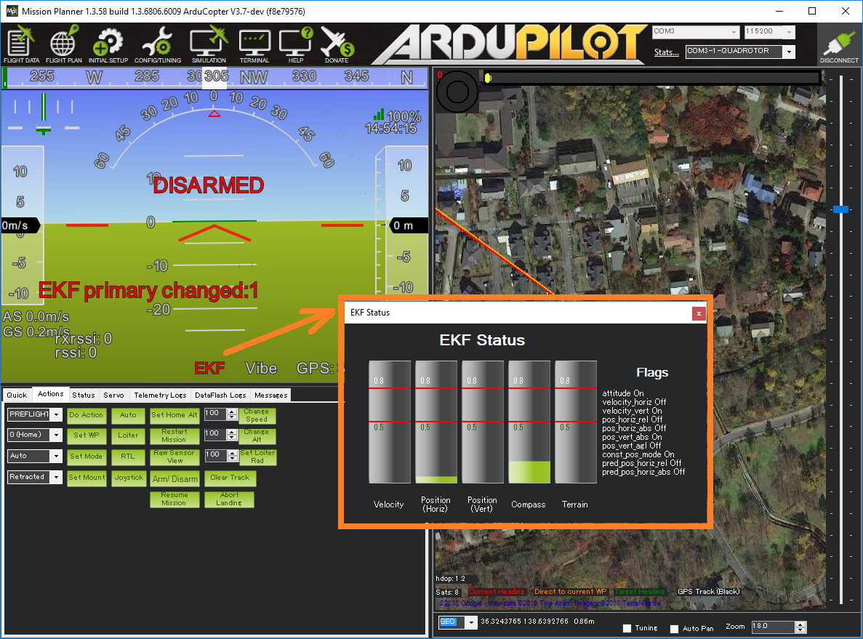This screenshot has height=639, width=863.
Task: Enable the Tuning checkbox
Action: (627, 628)
